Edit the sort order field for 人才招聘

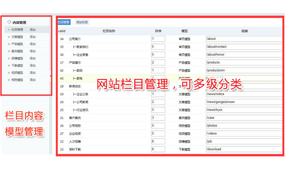pyautogui.click(x=158, y=141)
